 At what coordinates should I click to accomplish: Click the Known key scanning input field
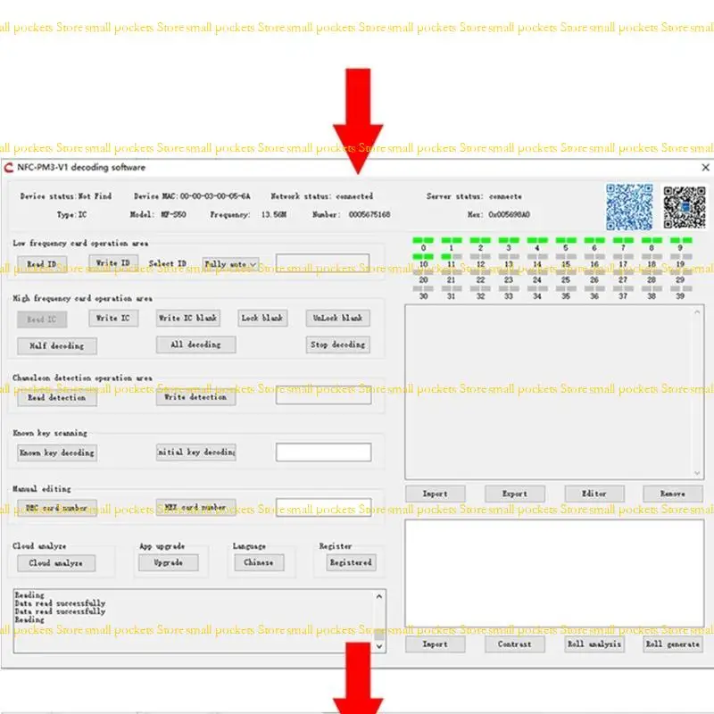coord(323,452)
